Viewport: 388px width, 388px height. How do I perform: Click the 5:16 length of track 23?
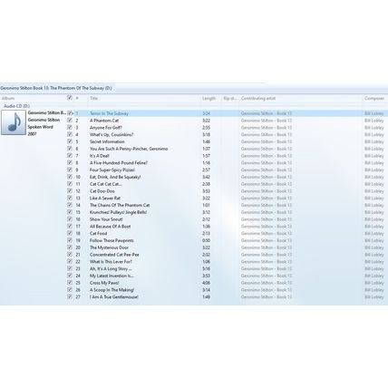pyautogui.click(x=206, y=268)
